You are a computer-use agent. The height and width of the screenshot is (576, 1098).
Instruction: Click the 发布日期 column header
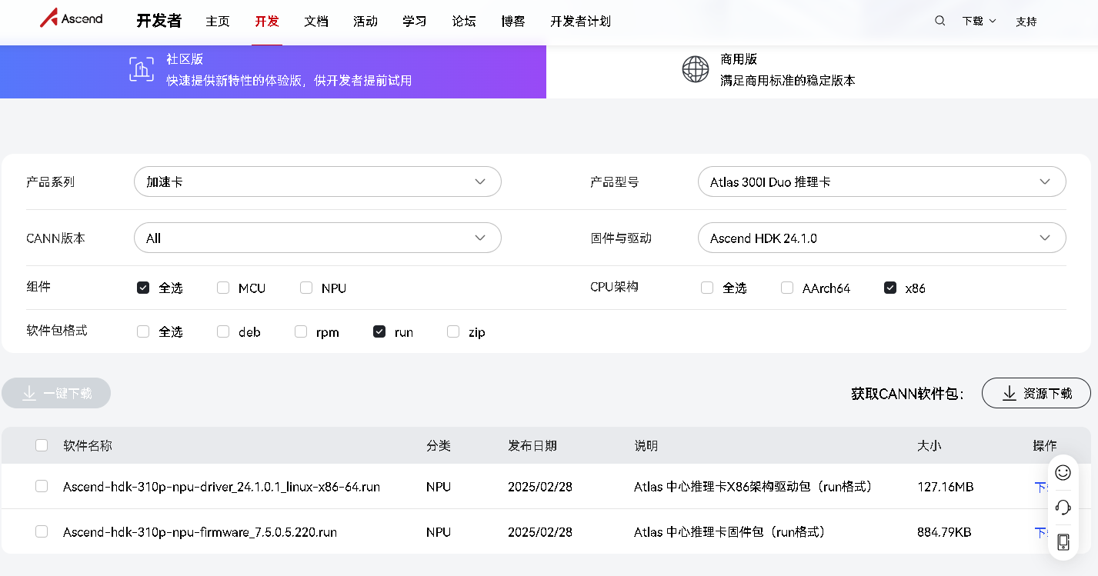(532, 446)
